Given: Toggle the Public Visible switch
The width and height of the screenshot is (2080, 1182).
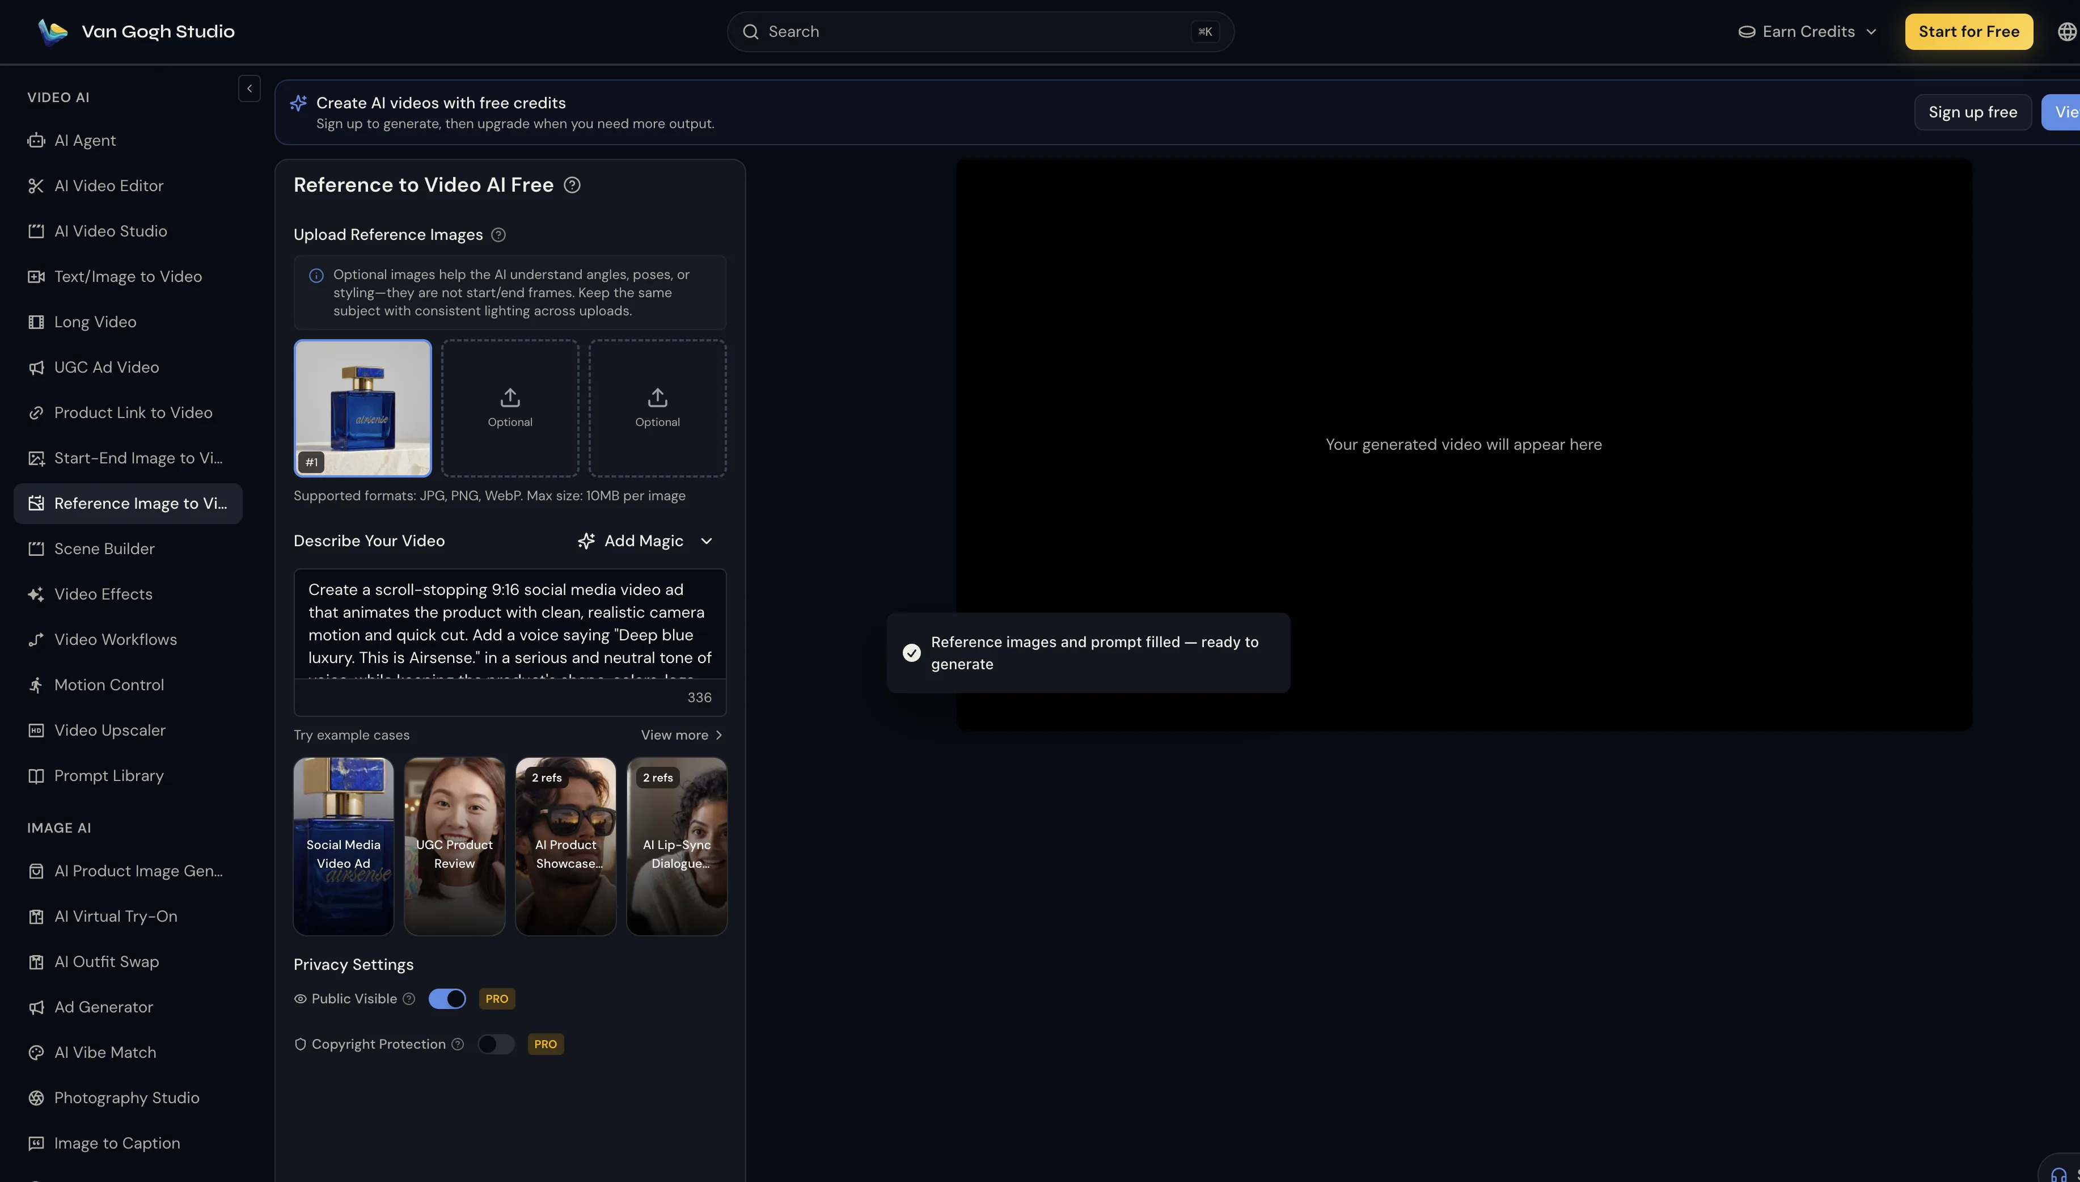Looking at the screenshot, I should pyautogui.click(x=447, y=999).
